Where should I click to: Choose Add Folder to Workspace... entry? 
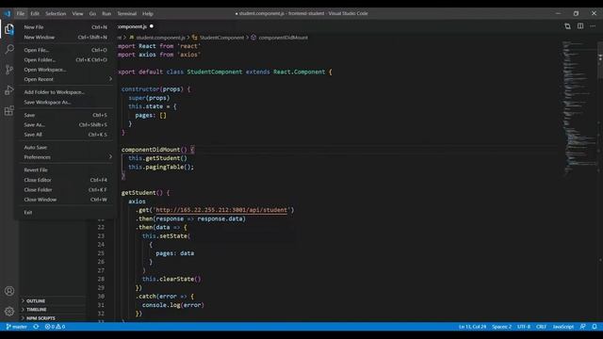66,92
